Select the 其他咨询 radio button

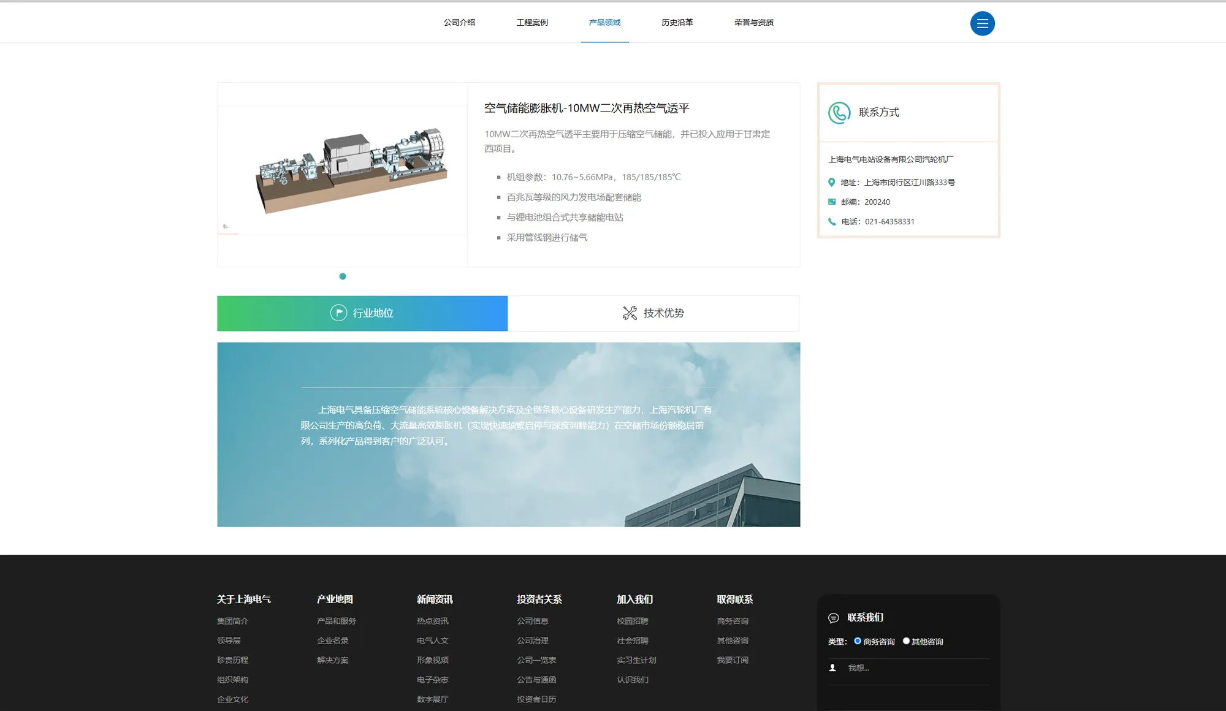pos(906,641)
